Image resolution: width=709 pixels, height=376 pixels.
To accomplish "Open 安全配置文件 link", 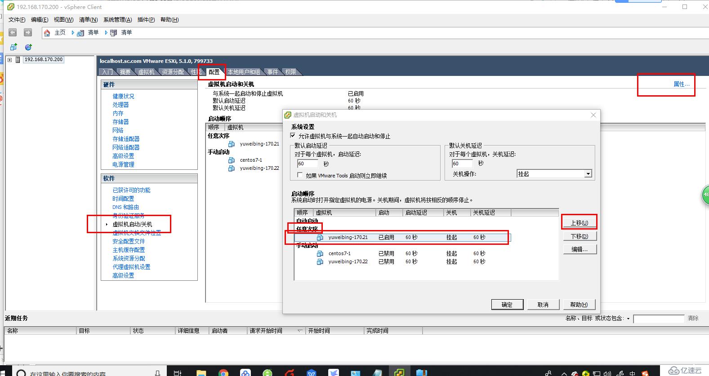I will 129,241.
